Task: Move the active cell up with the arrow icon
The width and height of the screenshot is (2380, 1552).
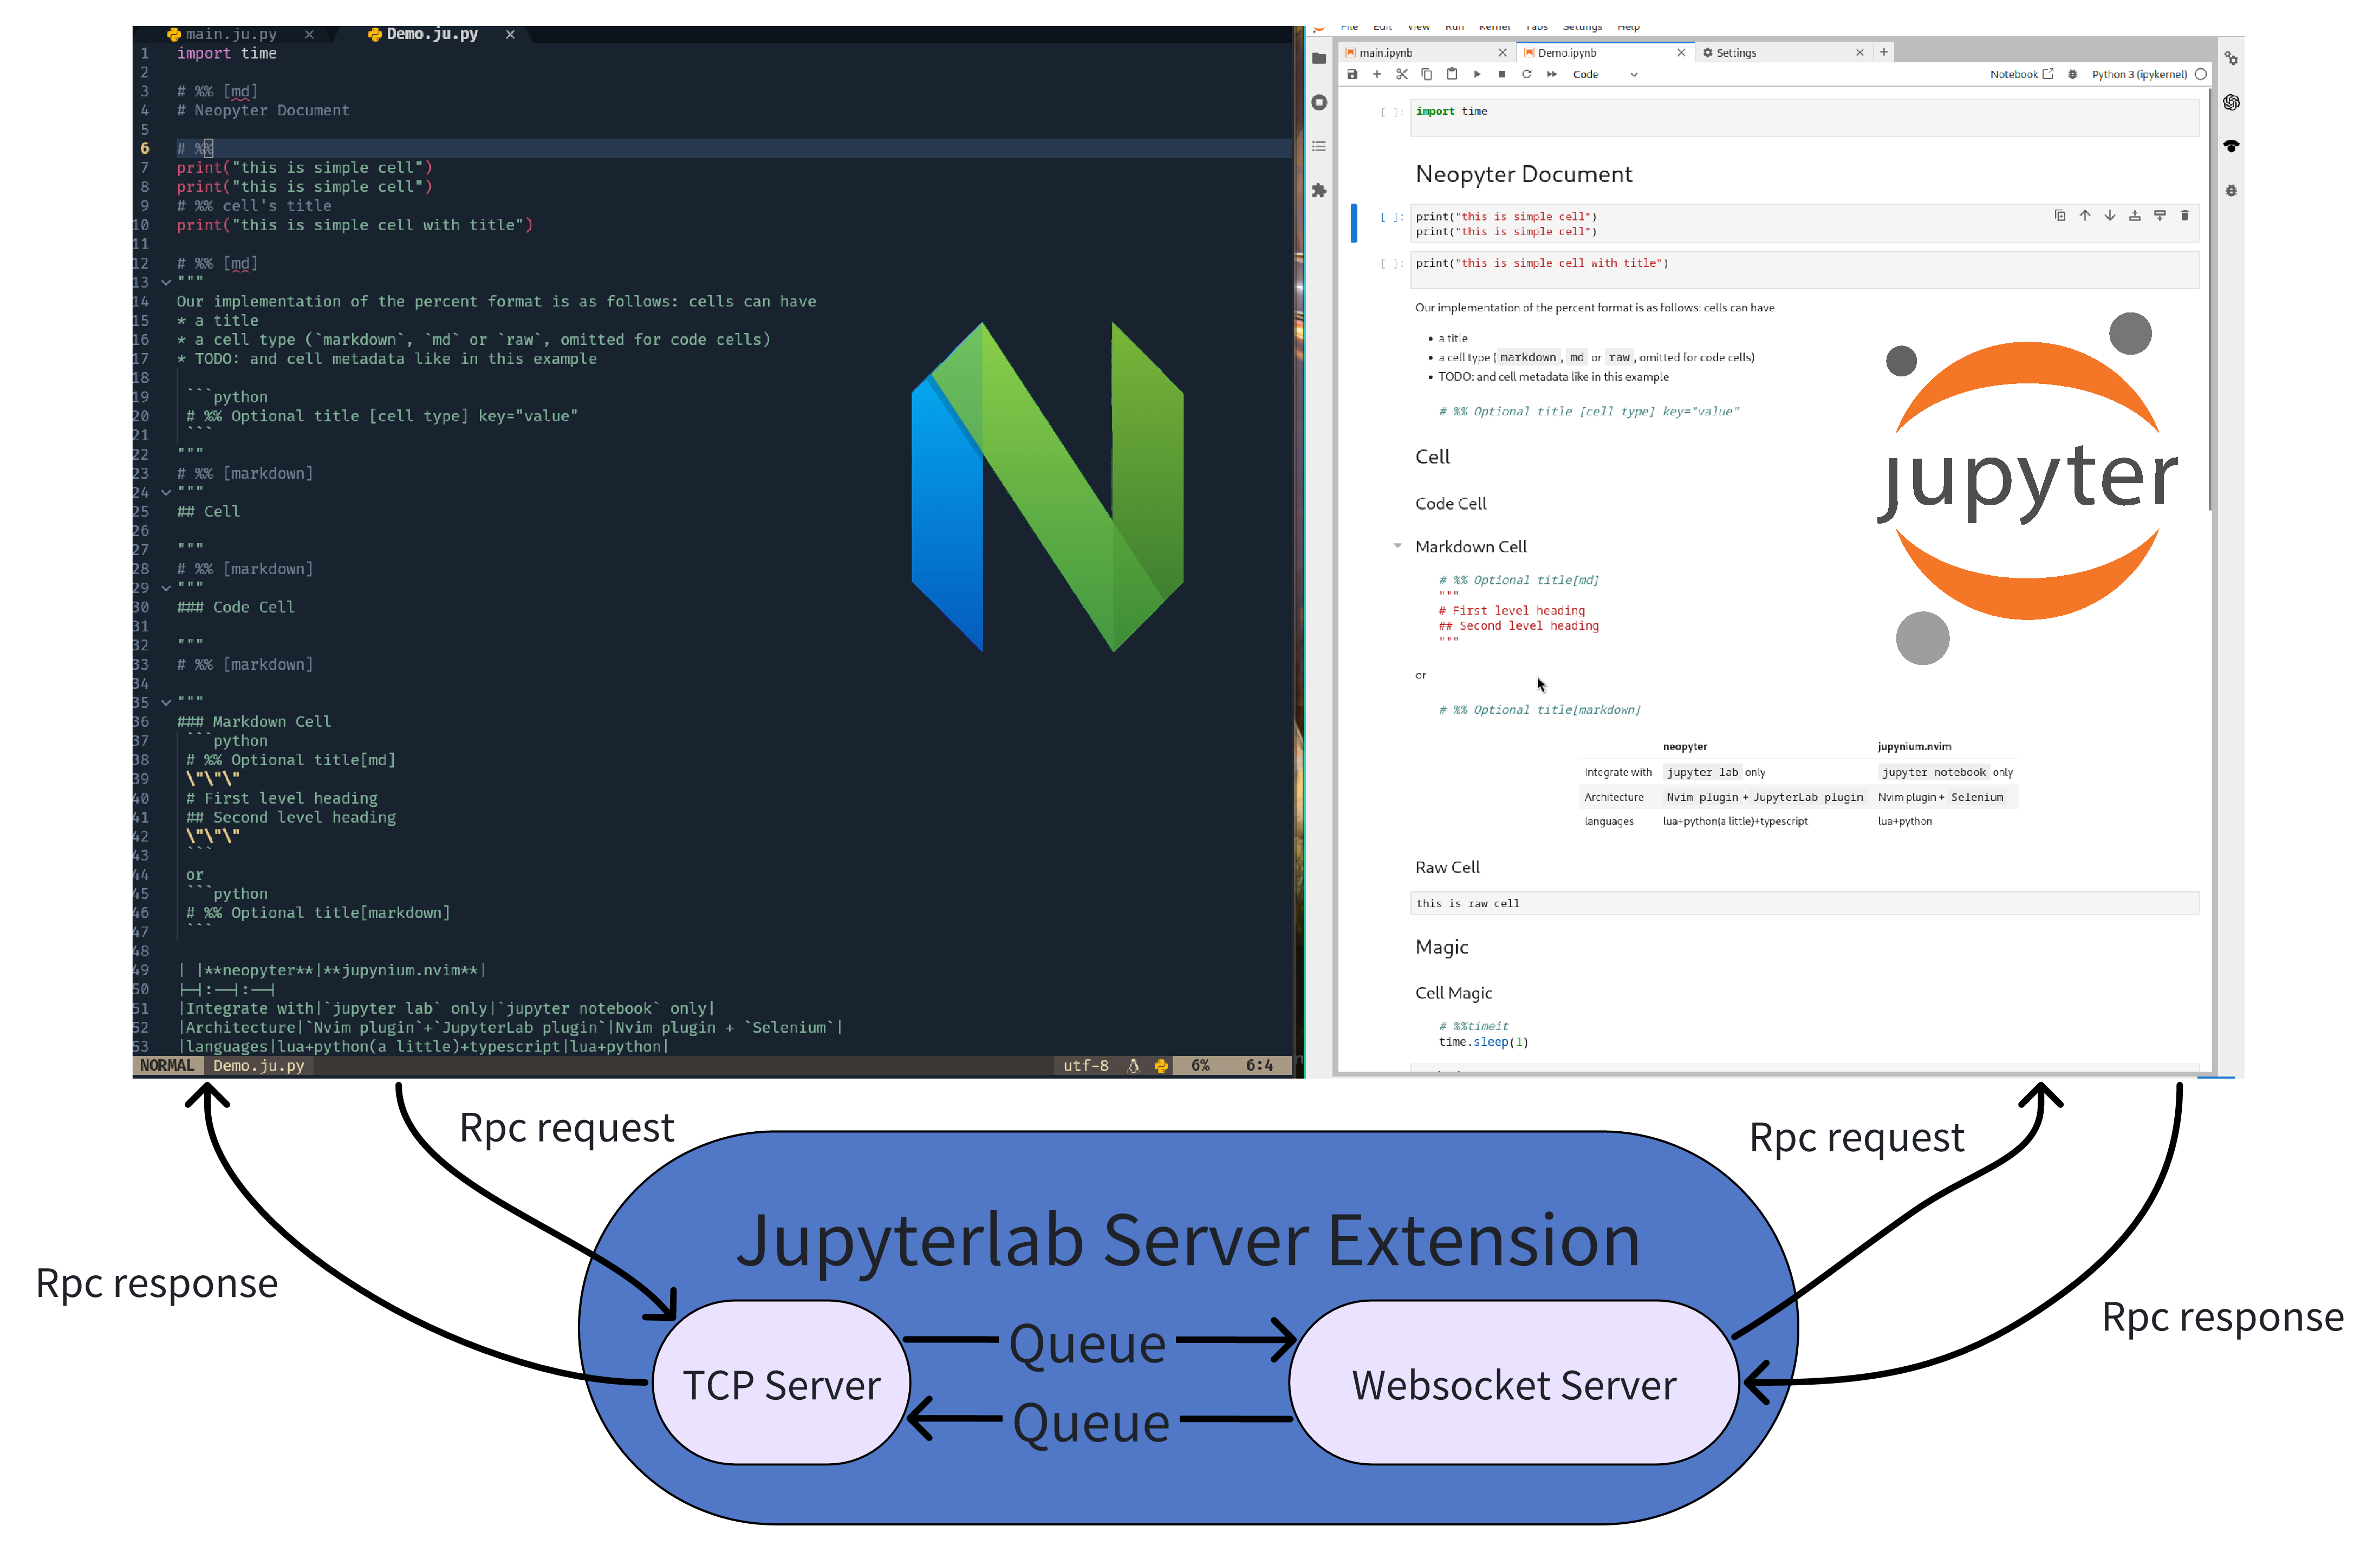Action: (2085, 215)
